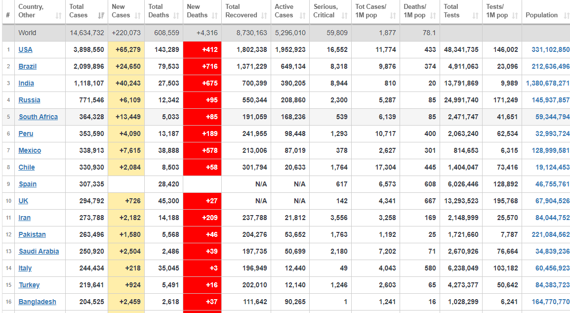Select India new cases cell +40,243
Viewport: 570px width, 313px height.
tap(126, 83)
